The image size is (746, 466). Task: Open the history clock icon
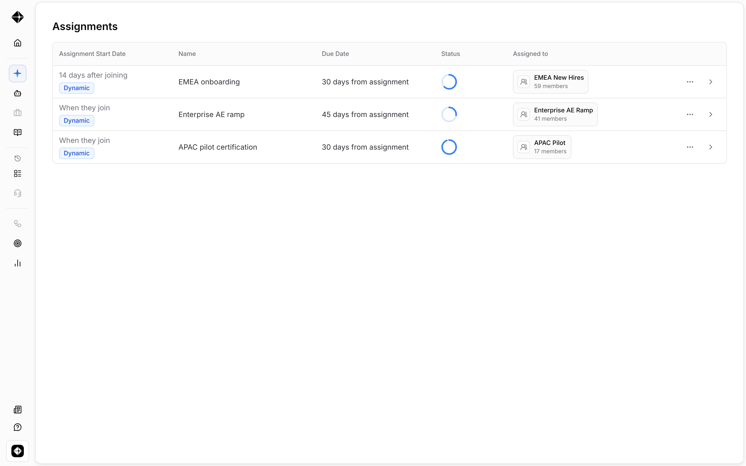click(18, 158)
